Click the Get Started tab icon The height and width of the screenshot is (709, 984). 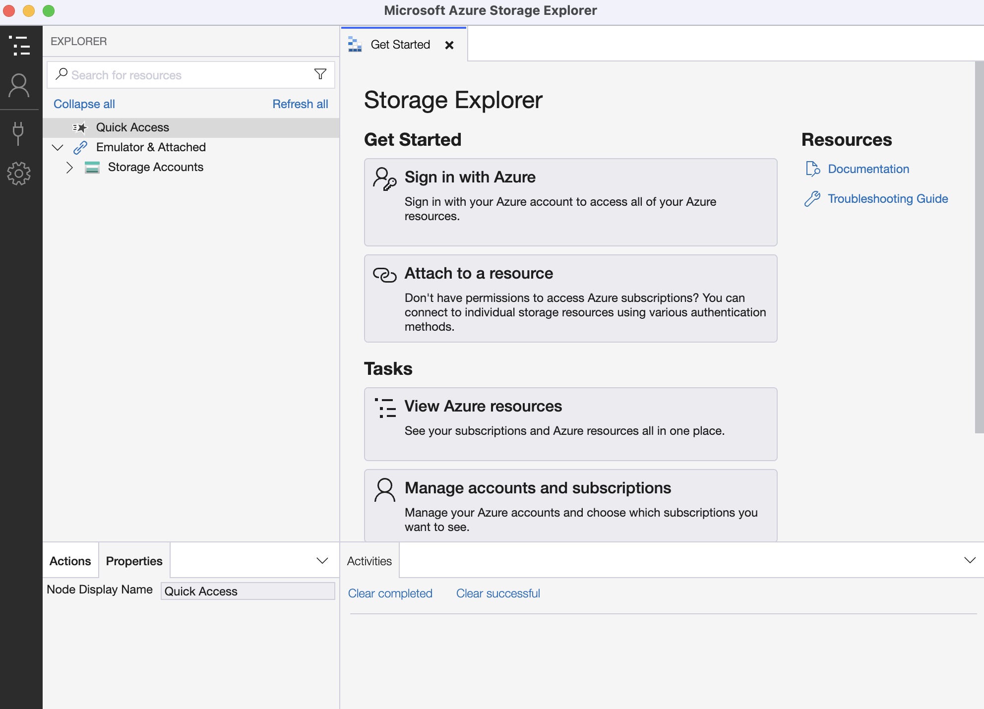coord(355,45)
